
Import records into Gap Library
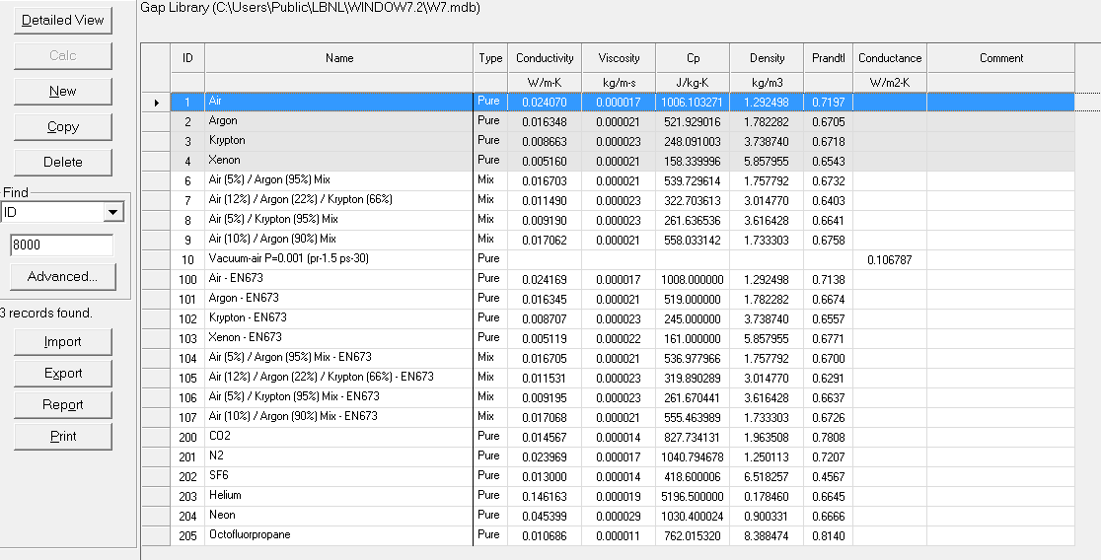(x=62, y=341)
